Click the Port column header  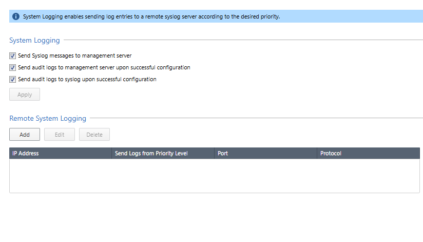point(266,153)
